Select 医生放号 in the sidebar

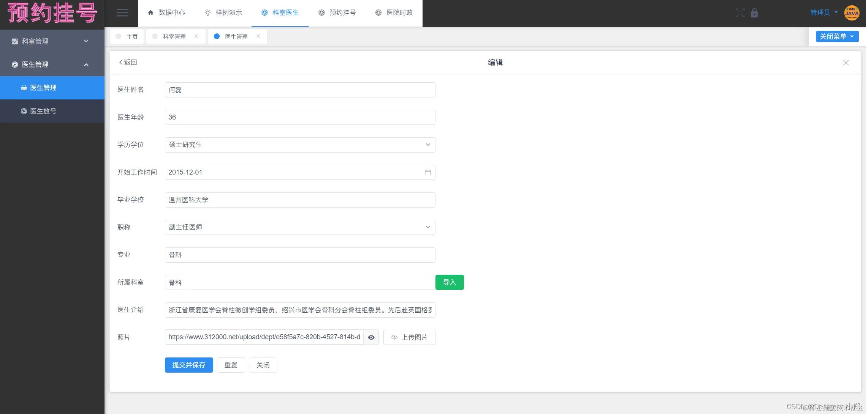coord(43,111)
